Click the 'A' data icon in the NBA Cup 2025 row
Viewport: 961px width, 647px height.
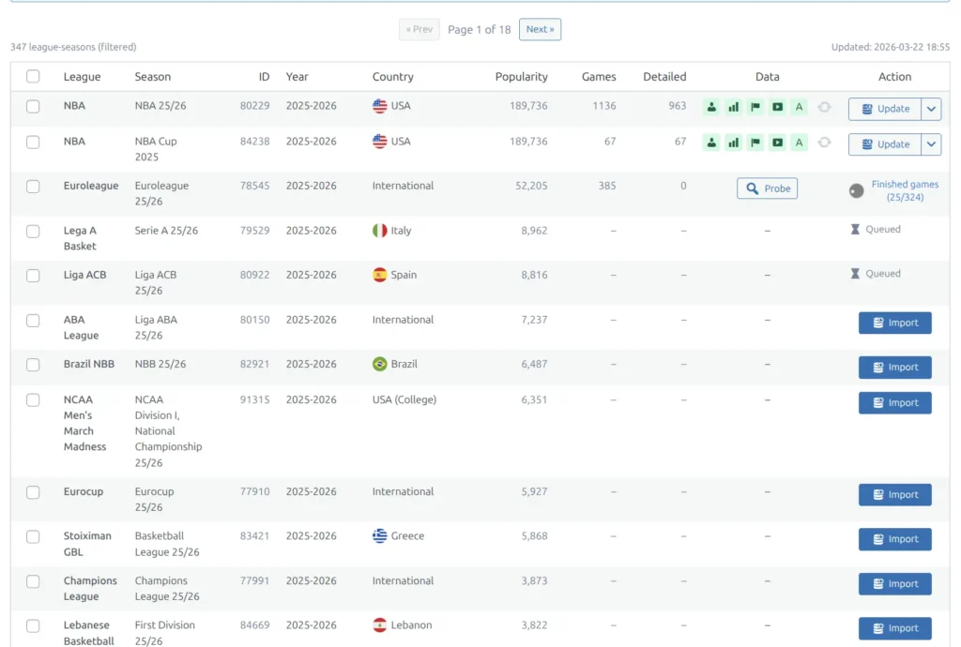pyautogui.click(x=799, y=143)
